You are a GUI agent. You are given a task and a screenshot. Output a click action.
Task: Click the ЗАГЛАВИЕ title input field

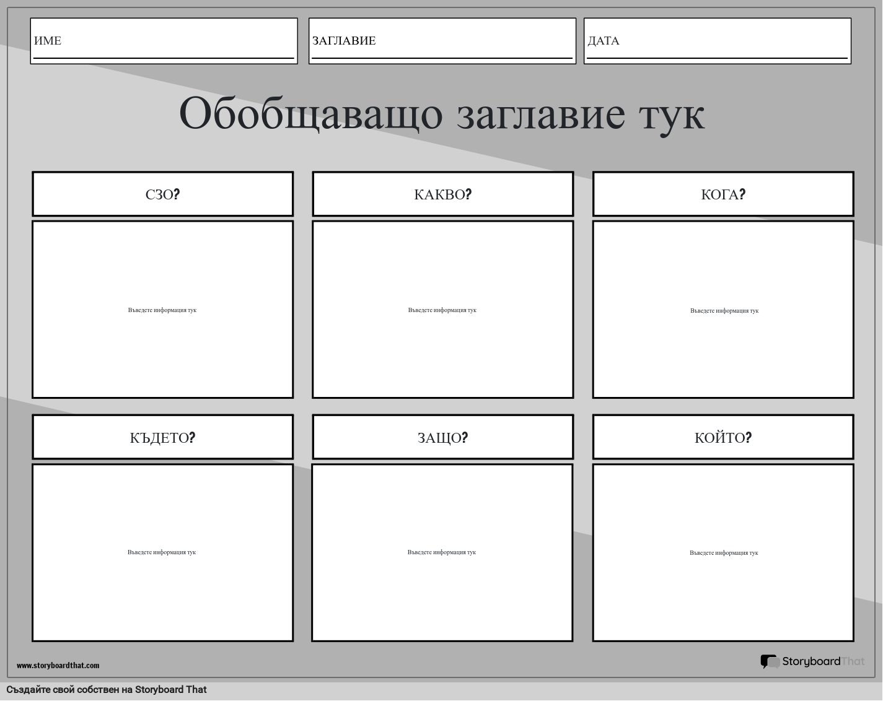442,41
